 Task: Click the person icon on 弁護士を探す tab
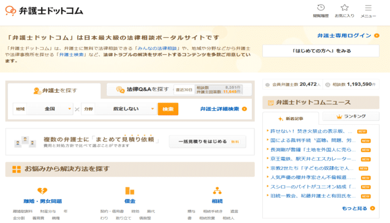click(x=37, y=91)
